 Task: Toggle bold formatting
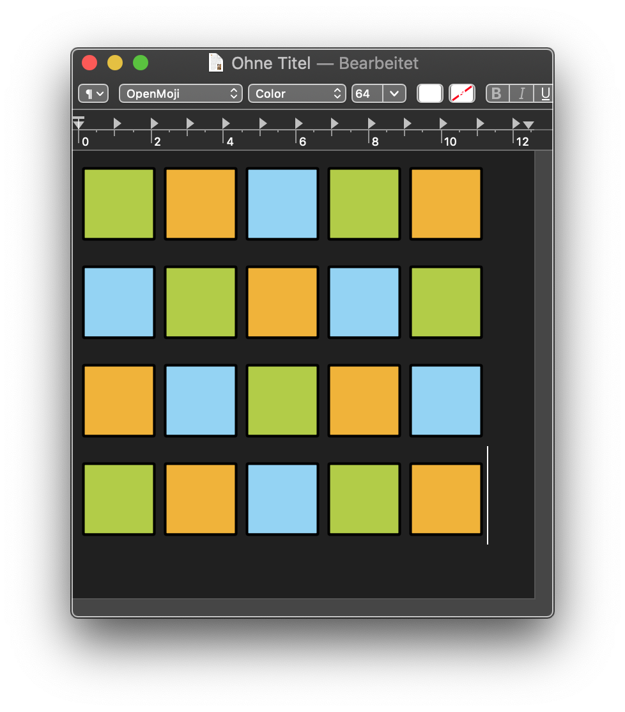click(x=497, y=93)
